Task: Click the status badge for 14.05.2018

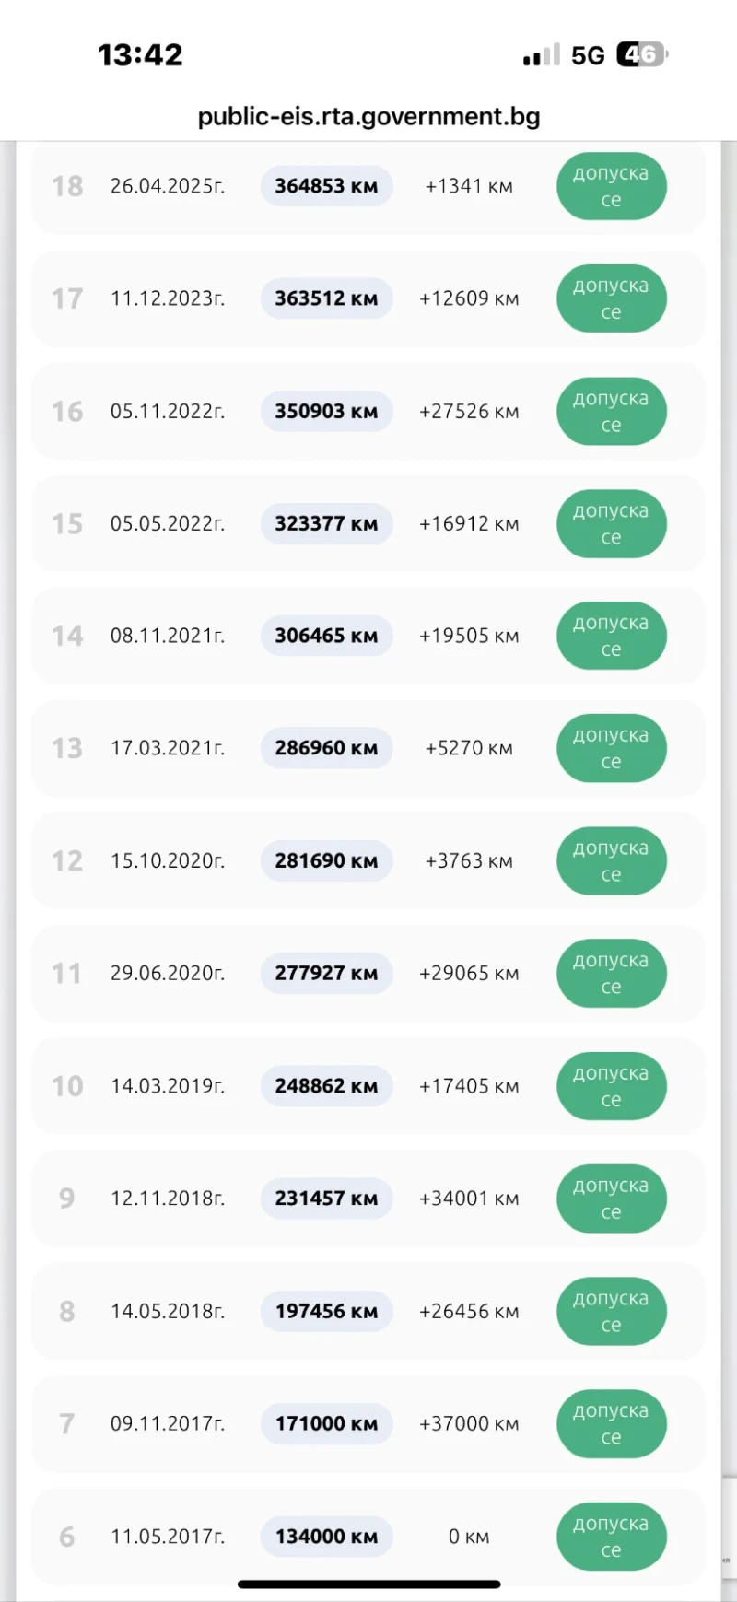Action: [x=611, y=1312]
